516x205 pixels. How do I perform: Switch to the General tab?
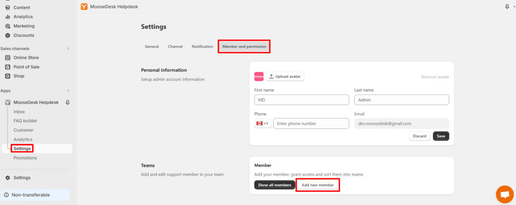point(152,47)
